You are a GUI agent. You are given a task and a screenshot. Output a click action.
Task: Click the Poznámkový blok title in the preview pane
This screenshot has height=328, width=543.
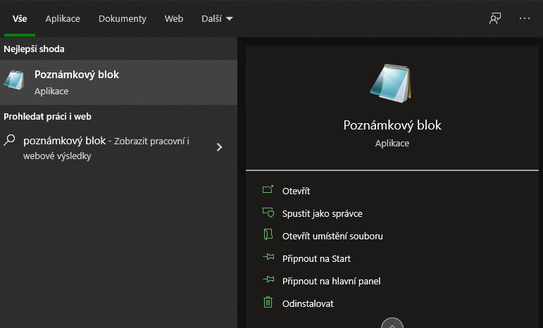coord(392,125)
